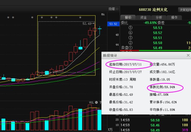Open the VOL indicator settings gear

point(96,103)
